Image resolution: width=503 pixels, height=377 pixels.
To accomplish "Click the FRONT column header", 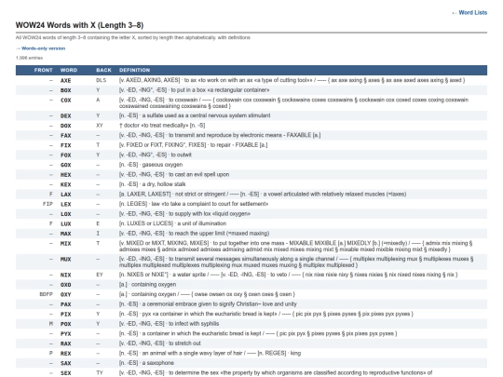I will [43, 70].
